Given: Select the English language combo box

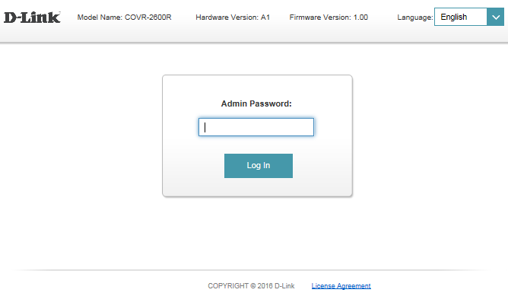Looking at the screenshot, I should click(468, 17).
